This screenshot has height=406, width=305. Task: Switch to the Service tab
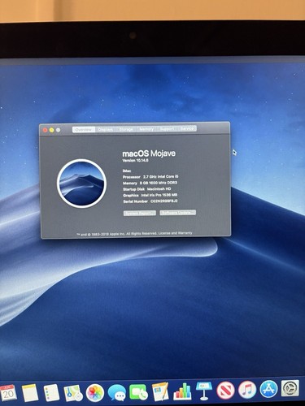(x=187, y=128)
